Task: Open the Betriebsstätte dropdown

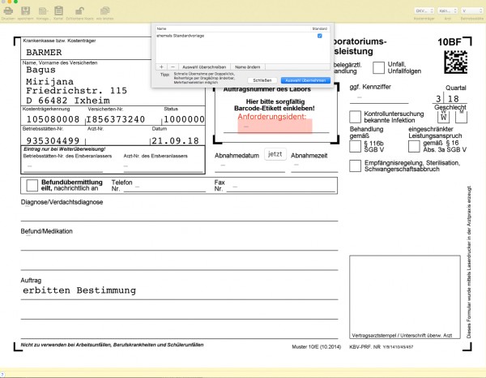Action: coord(471,11)
